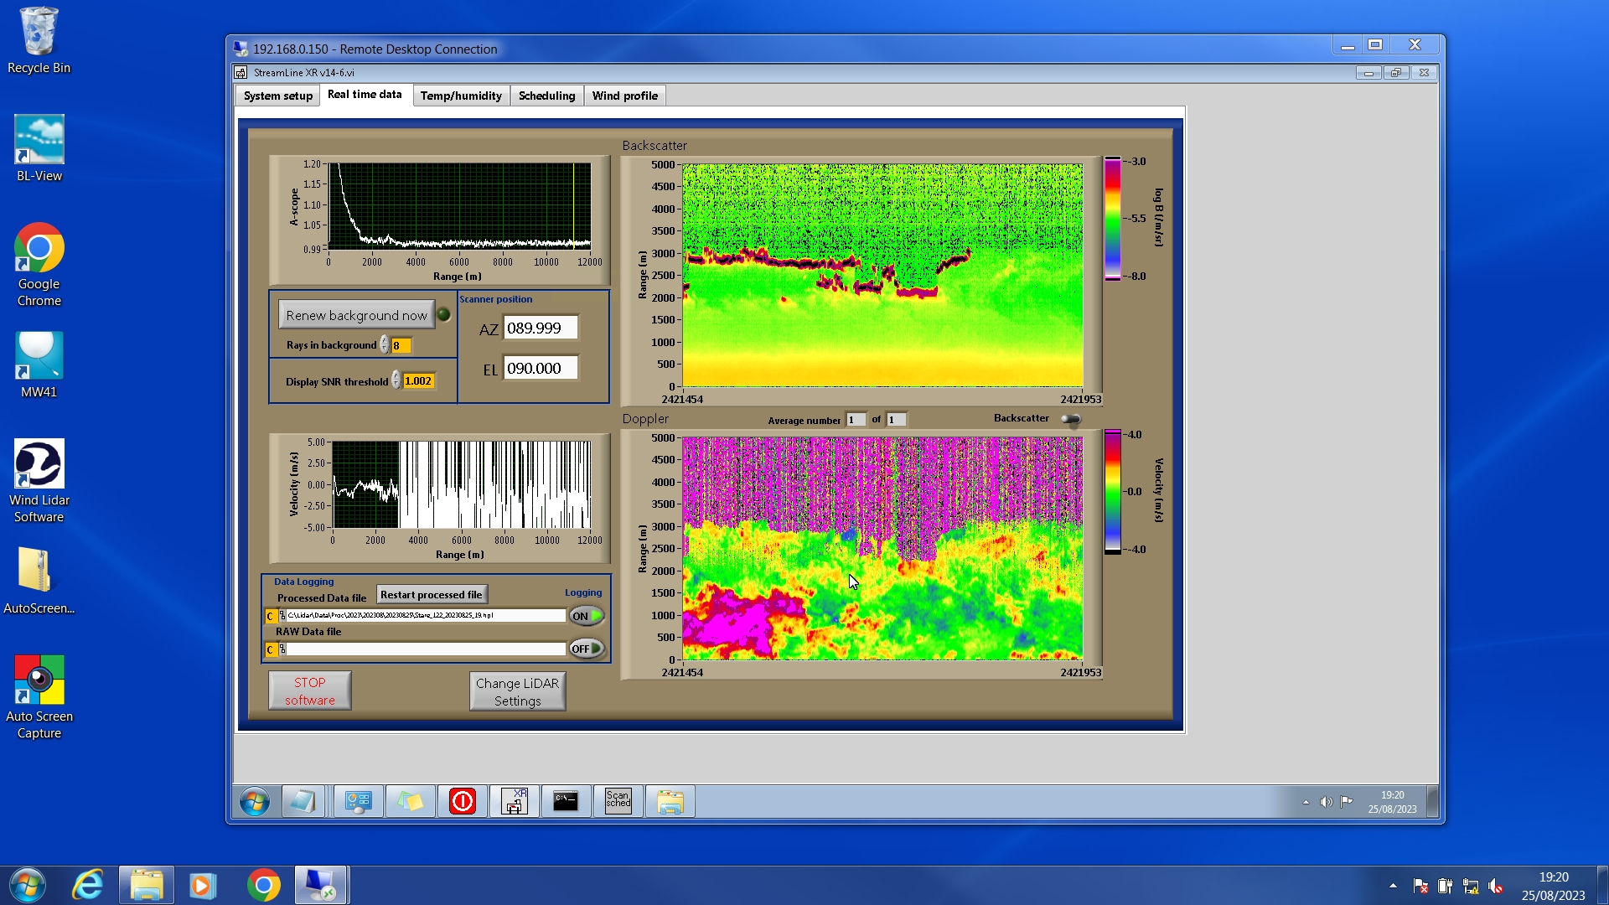The height and width of the screenshot is (905, 1609).
Task: Click the AZ scanner position field
Action: tap(540, 328)
